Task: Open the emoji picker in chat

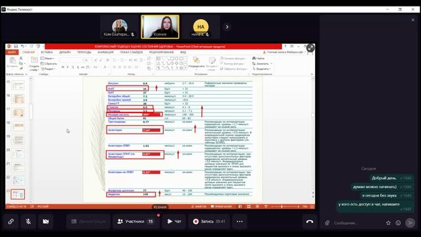Action: click(398, 223)
